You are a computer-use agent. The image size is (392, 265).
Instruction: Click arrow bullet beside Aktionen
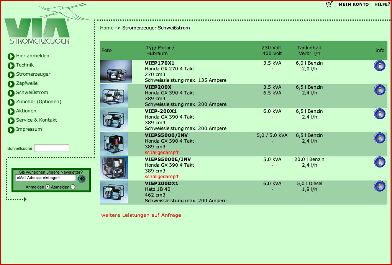coord(11,112)
